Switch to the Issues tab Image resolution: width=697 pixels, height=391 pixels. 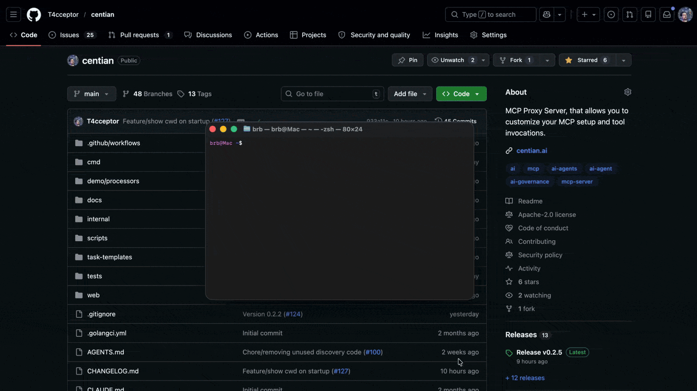pyautogui.click(x=72, y=35)
